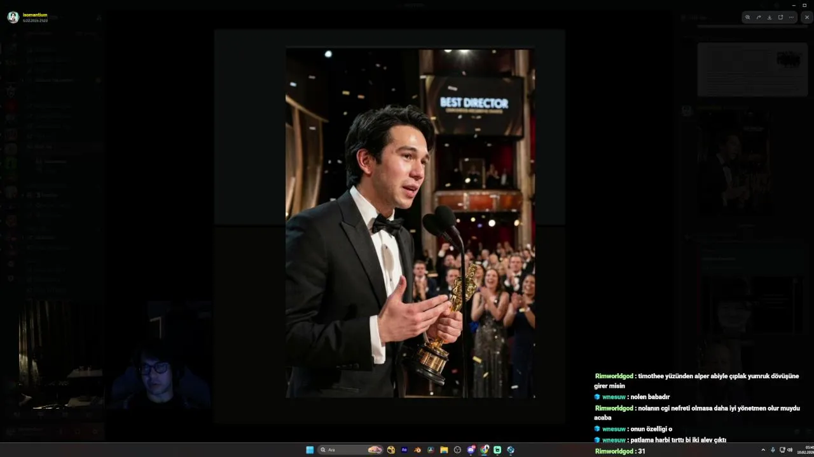
Task: Open the colorful icon right of Blender
Action: (431, 450)
